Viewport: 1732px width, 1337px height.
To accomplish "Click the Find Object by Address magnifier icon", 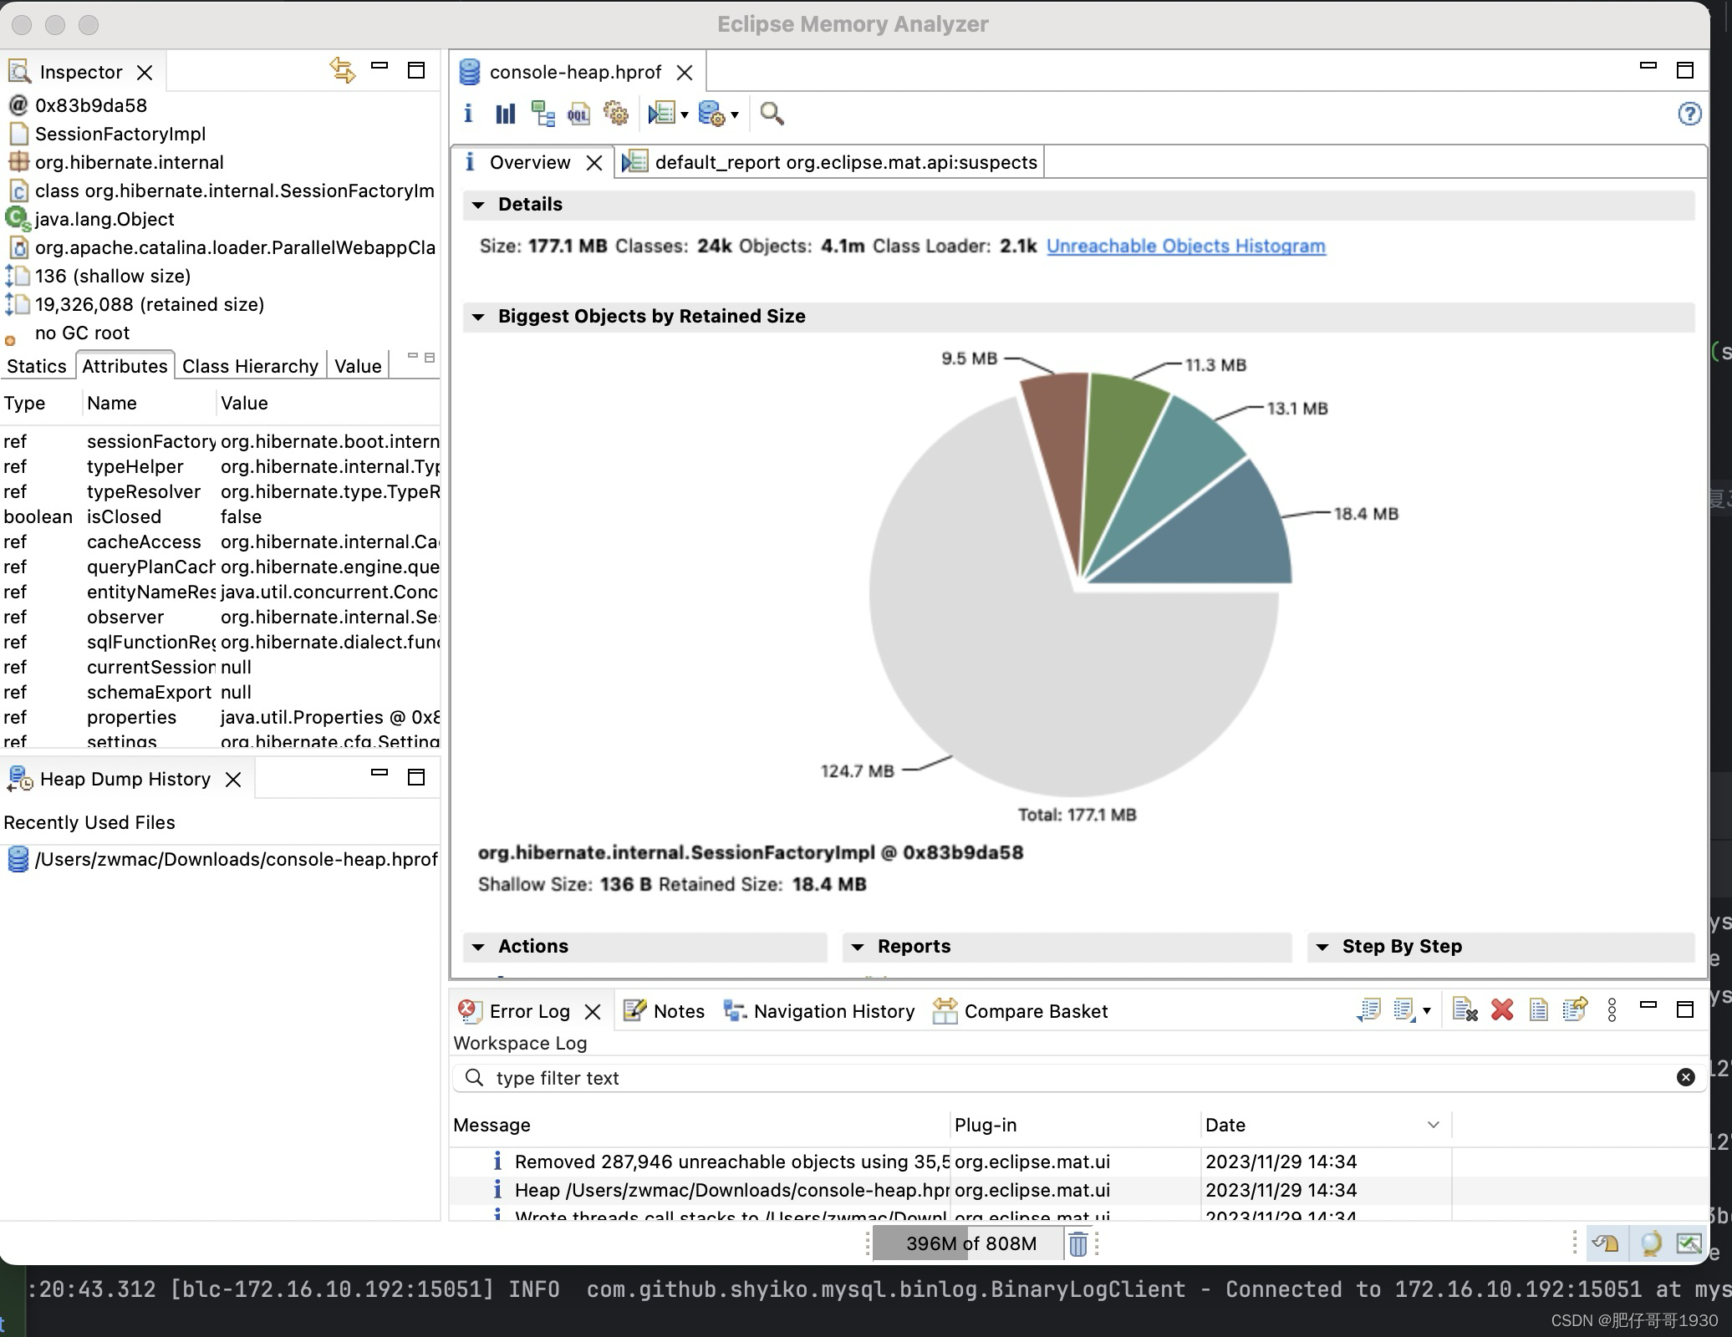I will pos(772,114).
